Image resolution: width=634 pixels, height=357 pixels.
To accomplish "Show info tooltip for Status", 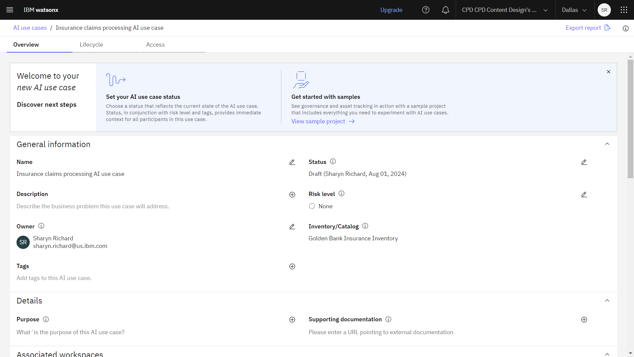I will tap(333, 161).
